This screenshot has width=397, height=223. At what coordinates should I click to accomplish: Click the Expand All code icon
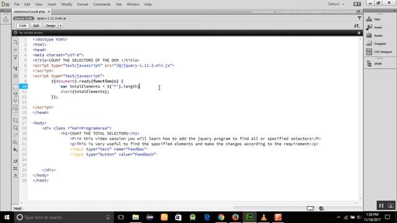[16, 58]
